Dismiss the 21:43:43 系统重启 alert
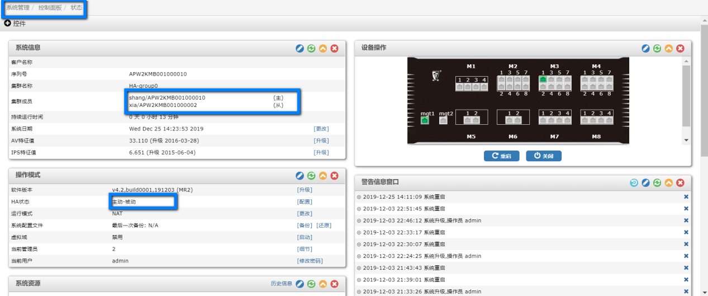 [x=686, y=268]
